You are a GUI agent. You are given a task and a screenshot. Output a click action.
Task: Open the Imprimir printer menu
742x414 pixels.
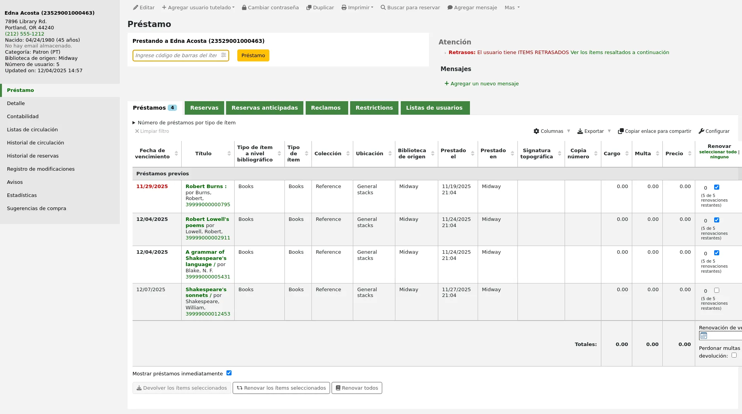[x=357, y=8]
